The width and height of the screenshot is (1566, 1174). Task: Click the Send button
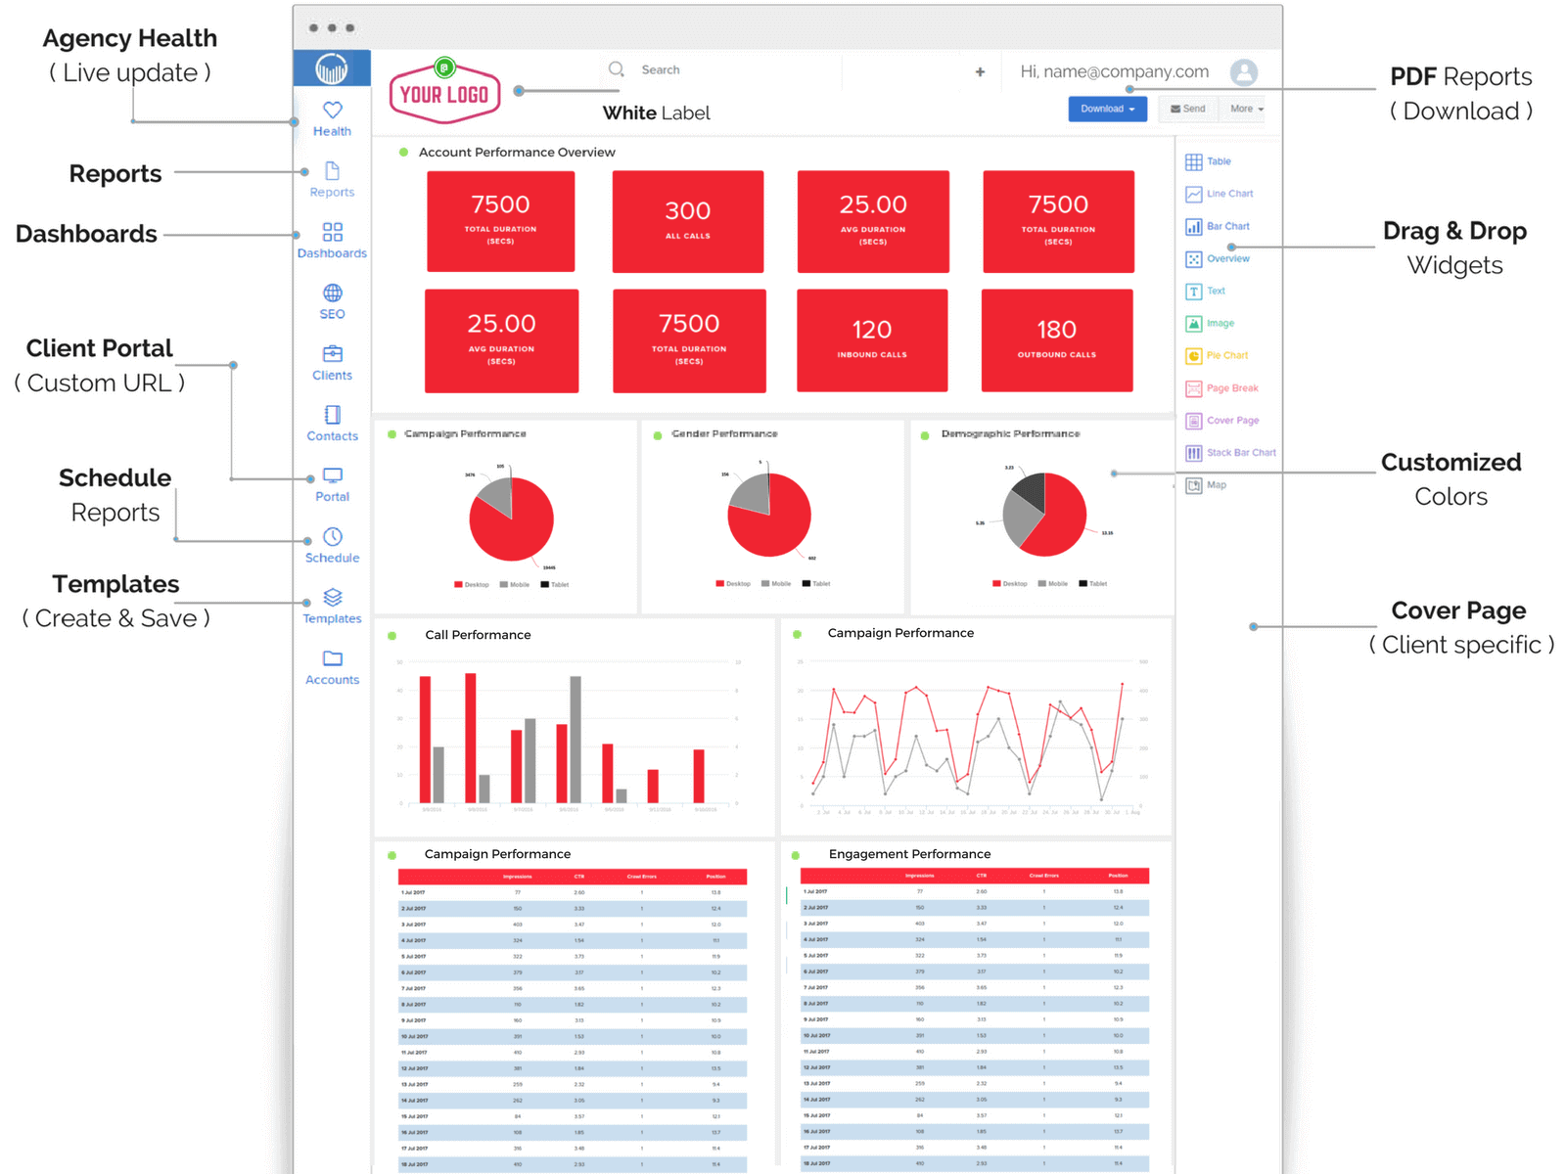tap(1187, 109)
